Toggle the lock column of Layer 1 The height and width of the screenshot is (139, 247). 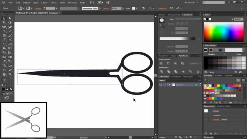165,85
